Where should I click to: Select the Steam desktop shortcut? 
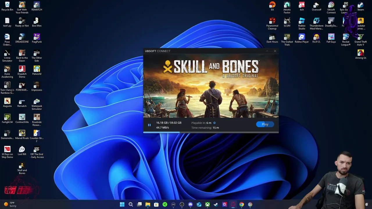360,6
